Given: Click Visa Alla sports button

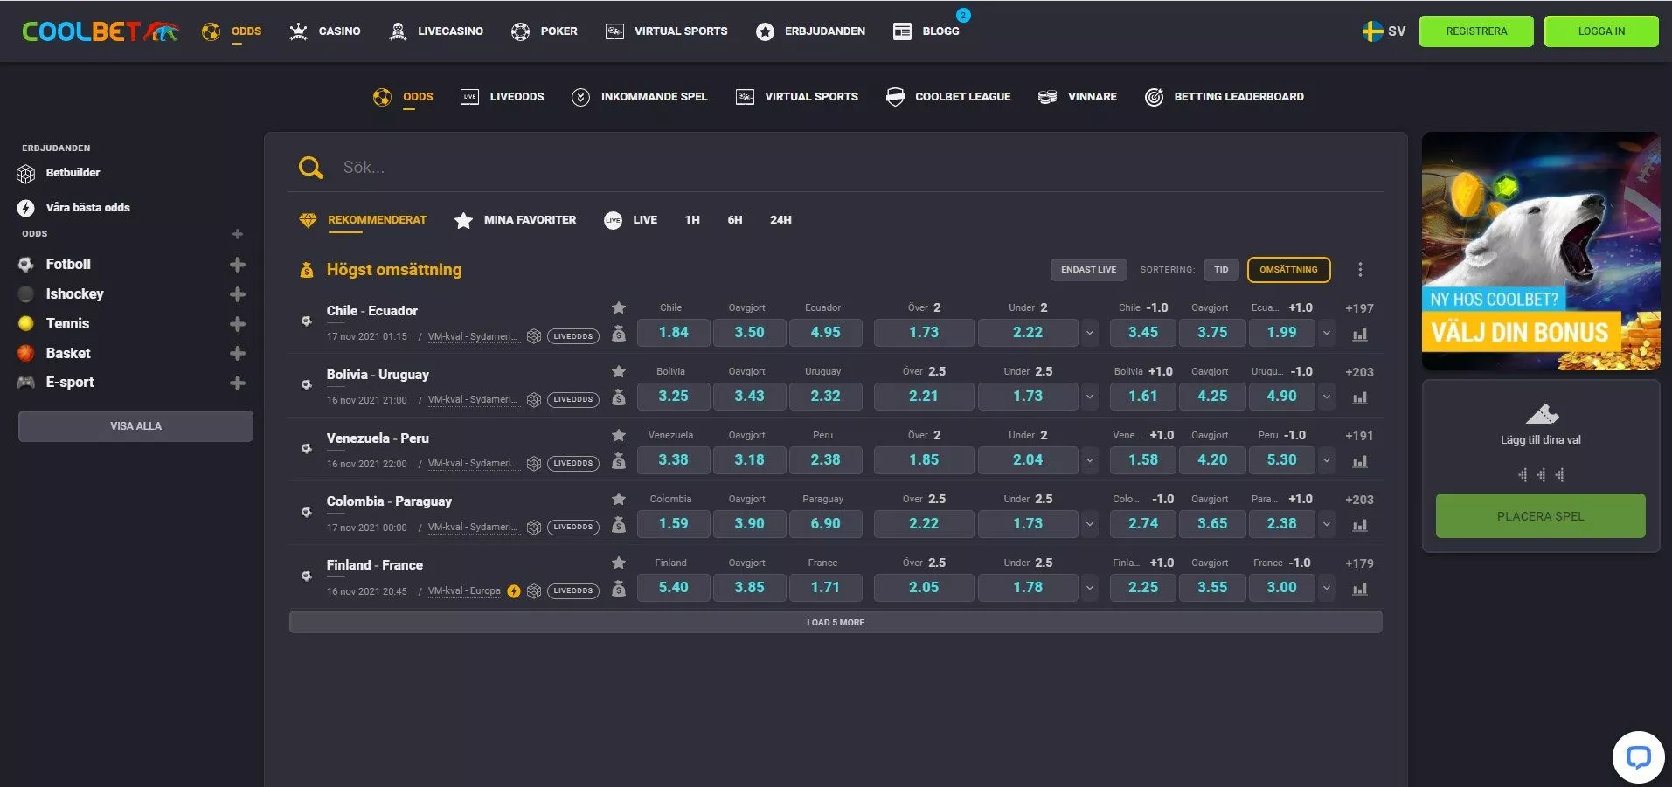Looking at the screenshot, I should [x=135, y=426].
